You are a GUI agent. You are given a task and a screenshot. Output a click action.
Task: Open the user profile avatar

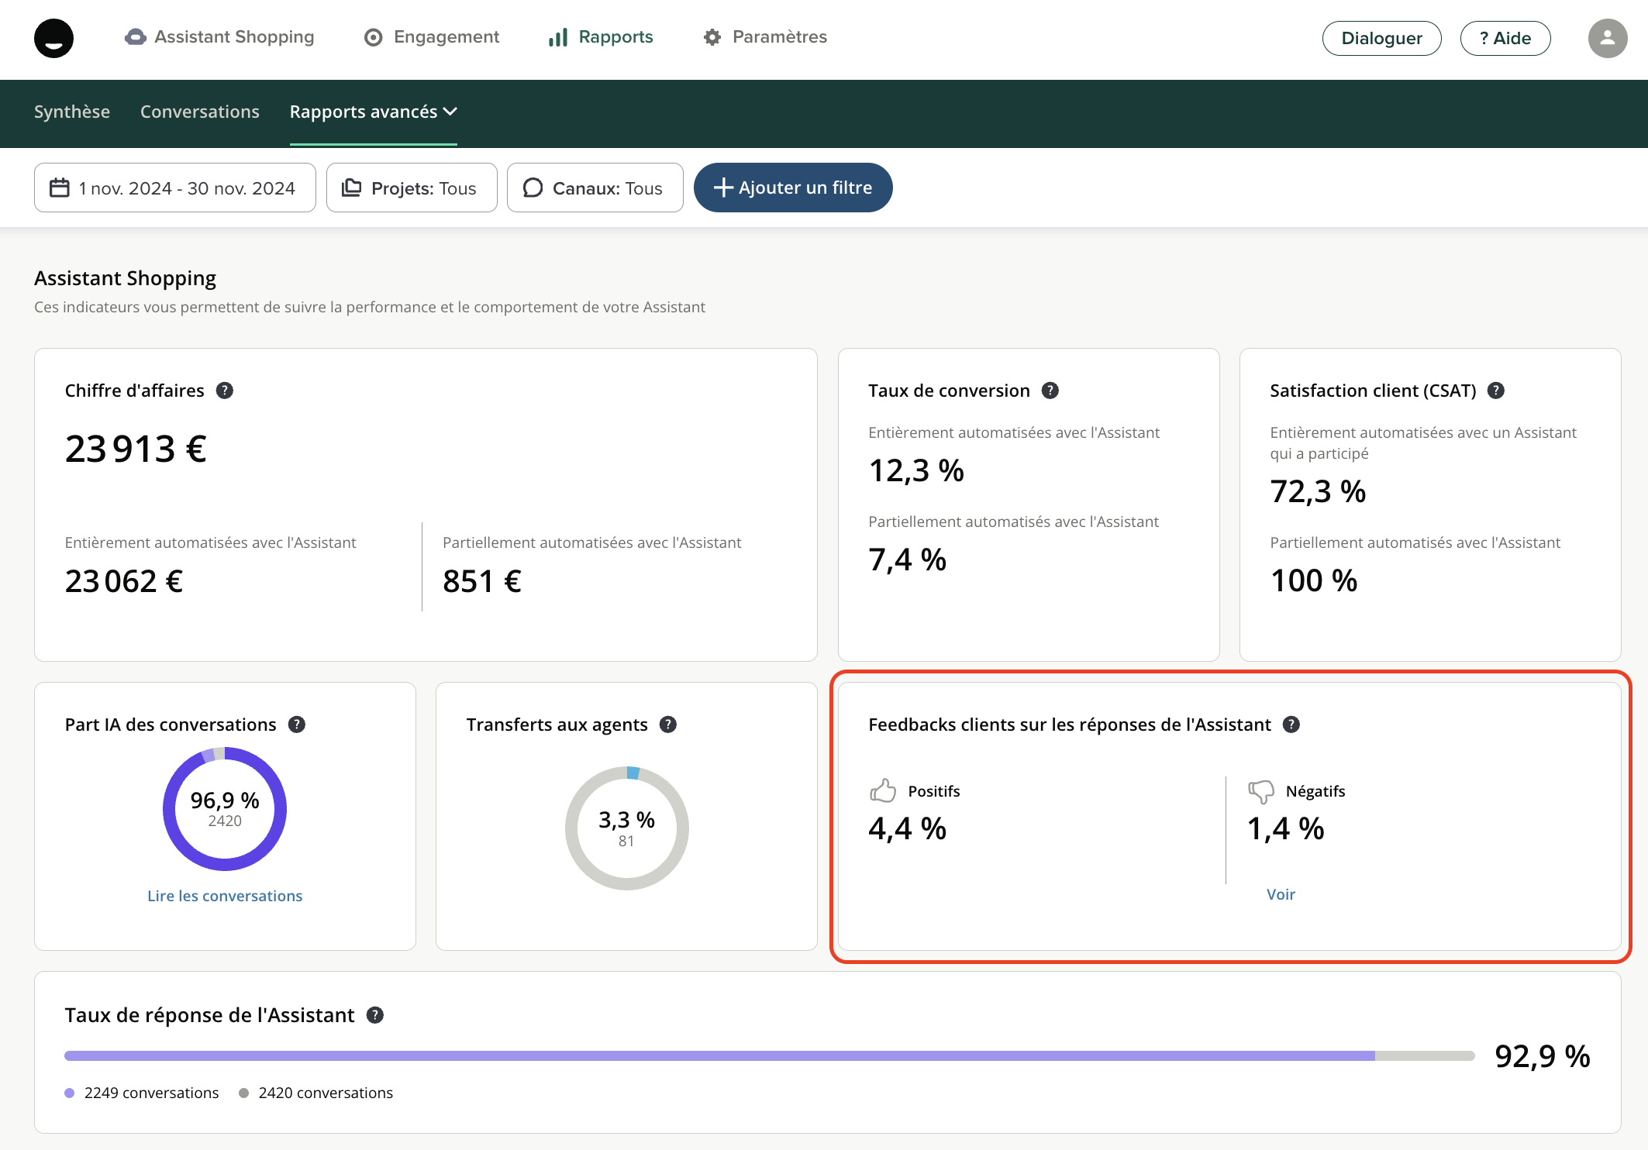[x=1607, y=38]
